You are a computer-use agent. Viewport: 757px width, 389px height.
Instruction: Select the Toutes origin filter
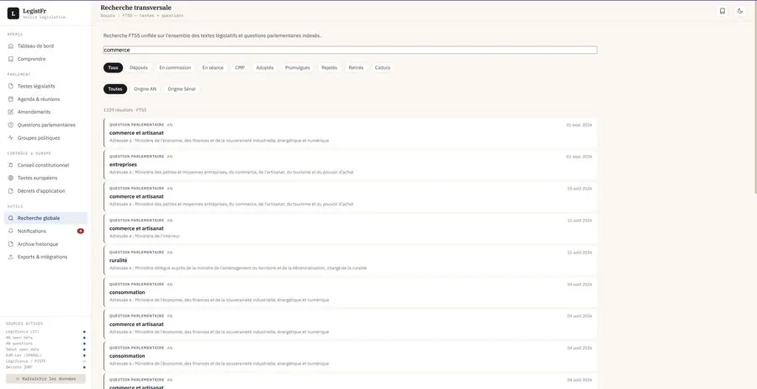coord(115,89)
